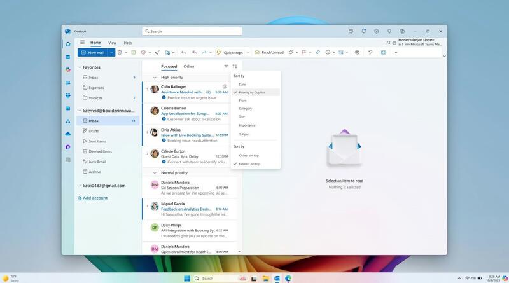Viewport: 509px width, 283px height.
Task: Click the New mail button
Action: pos(92,52)
